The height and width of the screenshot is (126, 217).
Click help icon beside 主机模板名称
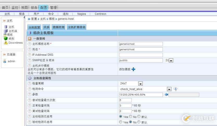click(x=29, y=44)
